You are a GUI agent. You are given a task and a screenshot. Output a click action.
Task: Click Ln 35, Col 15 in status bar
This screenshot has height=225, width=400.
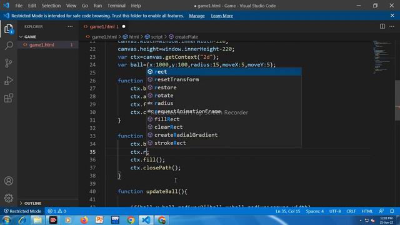pyautogui.click(x=287, y=211)
